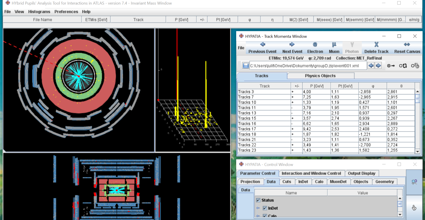Open the Cuts sub-tab
Viewport: 425px width, 220px height.
287,182
